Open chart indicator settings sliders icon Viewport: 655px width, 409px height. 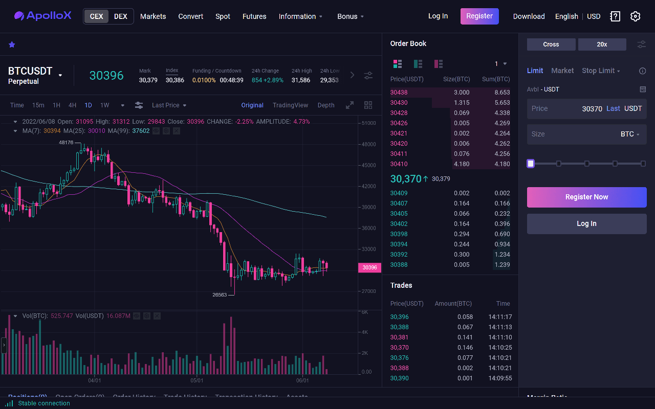pos(139,105)
